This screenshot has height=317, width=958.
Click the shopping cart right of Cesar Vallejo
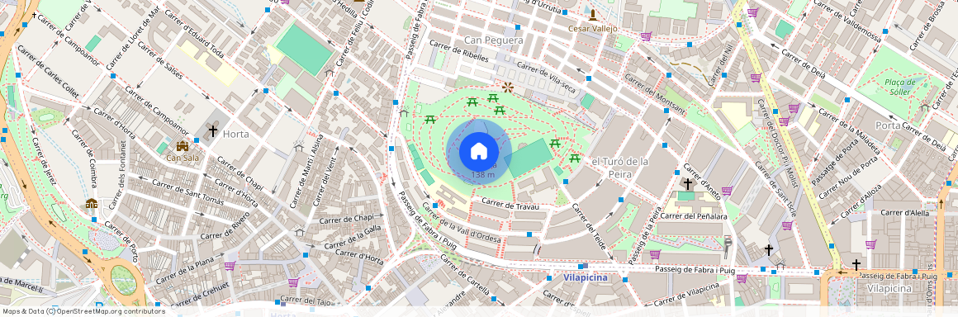pos(646,36)
